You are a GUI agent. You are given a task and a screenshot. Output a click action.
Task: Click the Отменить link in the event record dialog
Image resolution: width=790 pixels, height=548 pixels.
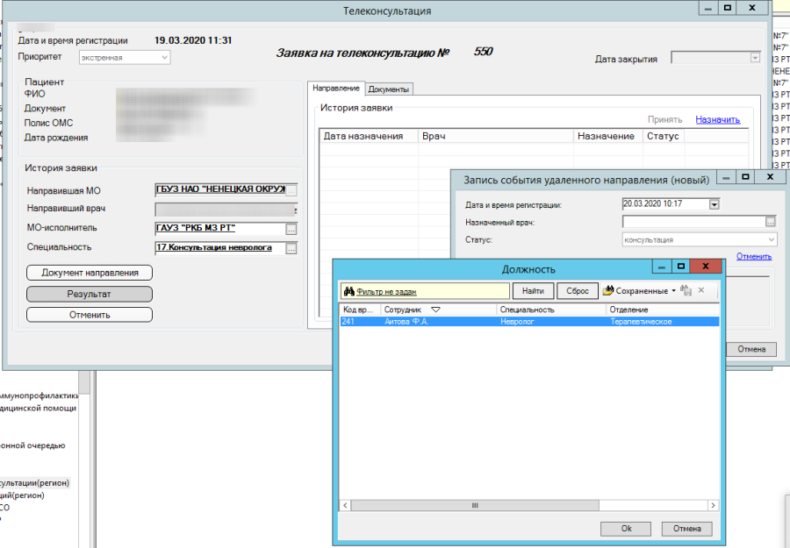click(x=754, y=256)
